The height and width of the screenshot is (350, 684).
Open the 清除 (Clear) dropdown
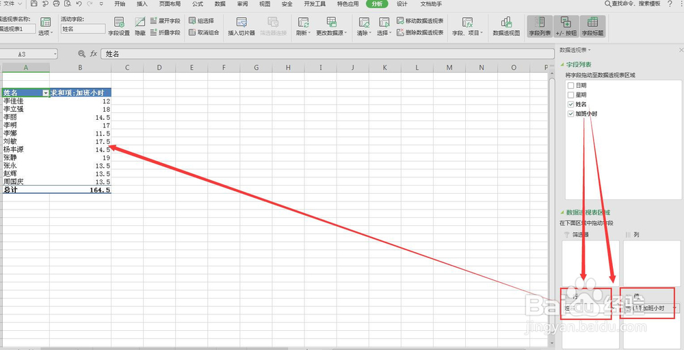point(364,33)
